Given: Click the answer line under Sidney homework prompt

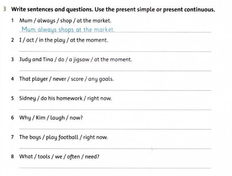Looking at the screenshot, I should [115, 110].
